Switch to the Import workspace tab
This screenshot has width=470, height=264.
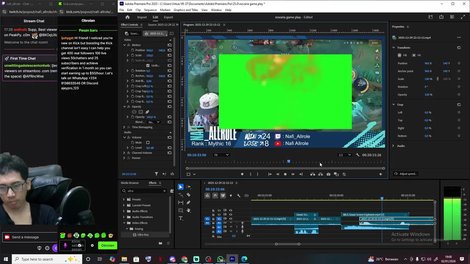pyautogui.click(x=142, y=17)
